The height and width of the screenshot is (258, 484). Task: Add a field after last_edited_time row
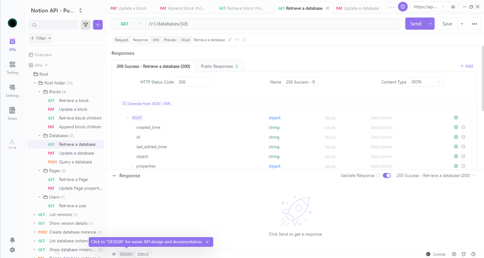456,146
